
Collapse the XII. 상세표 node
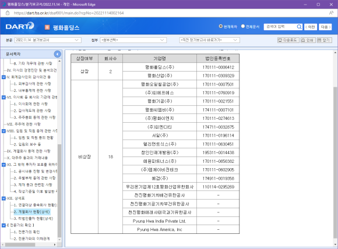tap(3, 198)
